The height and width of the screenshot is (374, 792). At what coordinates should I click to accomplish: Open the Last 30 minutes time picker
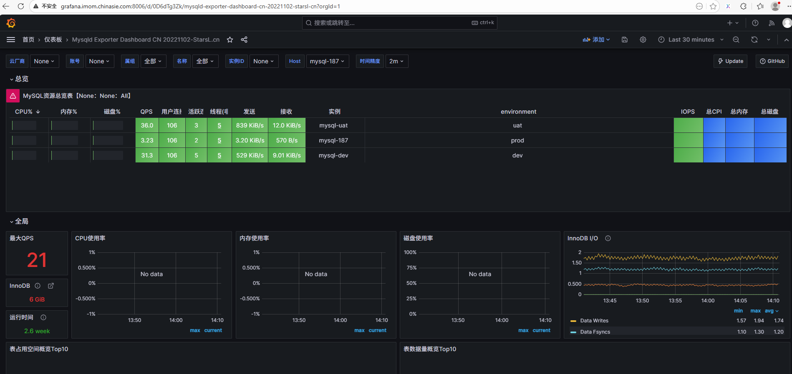[x=691, y=40]
